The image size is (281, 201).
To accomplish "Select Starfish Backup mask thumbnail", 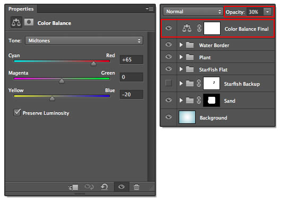I will click(212, 83).
